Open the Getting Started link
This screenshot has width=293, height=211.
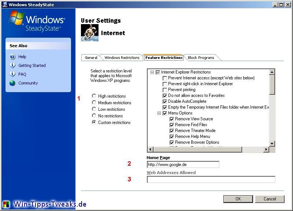point(32,65)
